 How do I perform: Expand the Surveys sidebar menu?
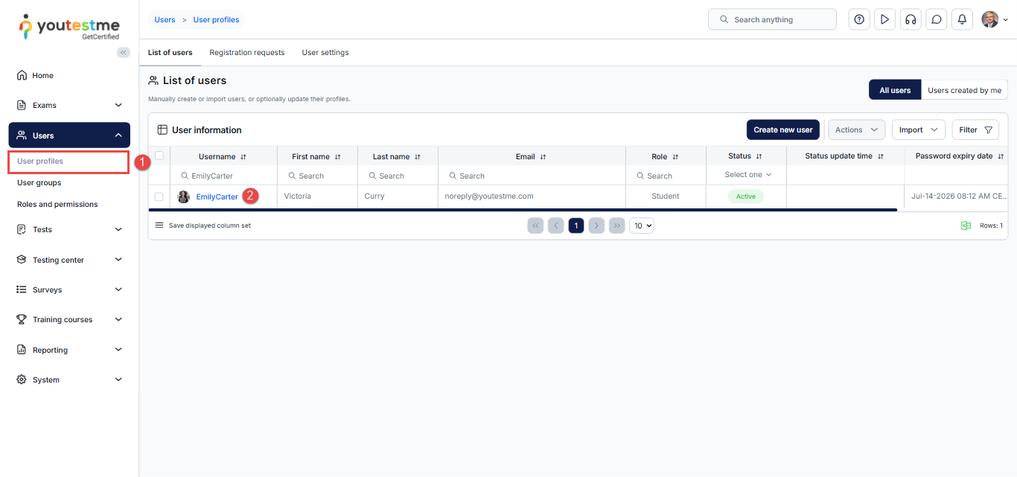(x=69, y=289)
